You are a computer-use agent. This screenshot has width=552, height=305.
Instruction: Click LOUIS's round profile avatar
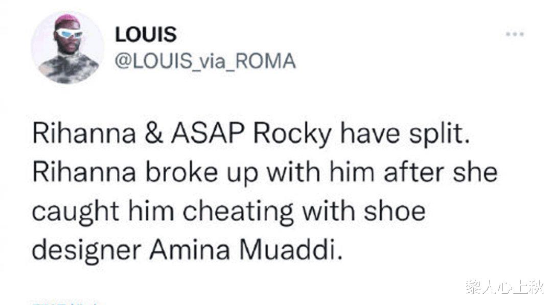click(x=67, y=48)
